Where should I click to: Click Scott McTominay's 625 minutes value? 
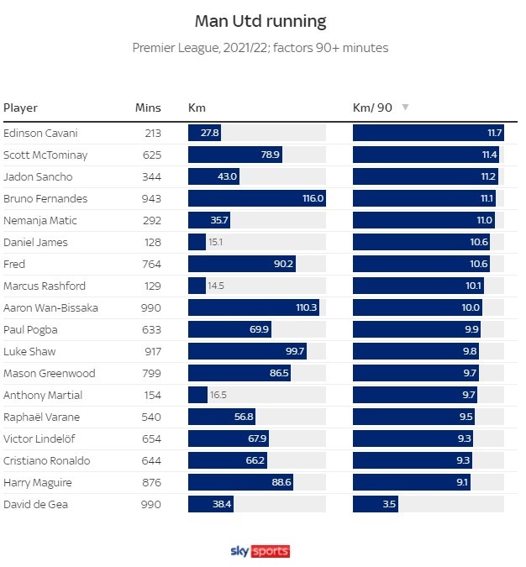[x=152, y=155]
